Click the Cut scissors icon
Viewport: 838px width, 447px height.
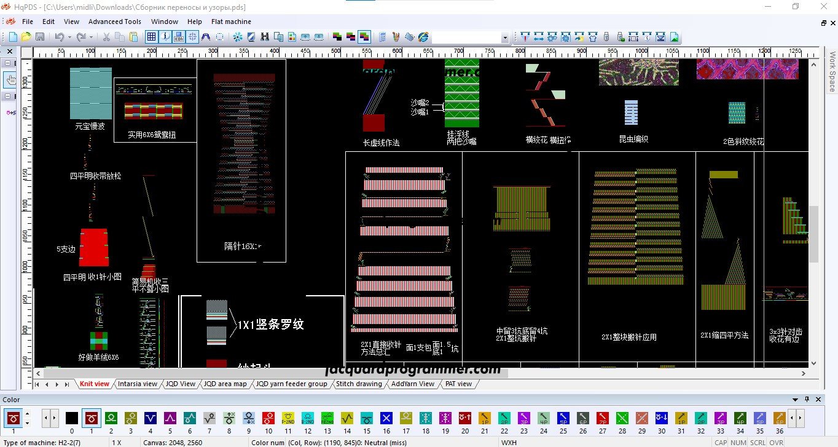(106, 37)
